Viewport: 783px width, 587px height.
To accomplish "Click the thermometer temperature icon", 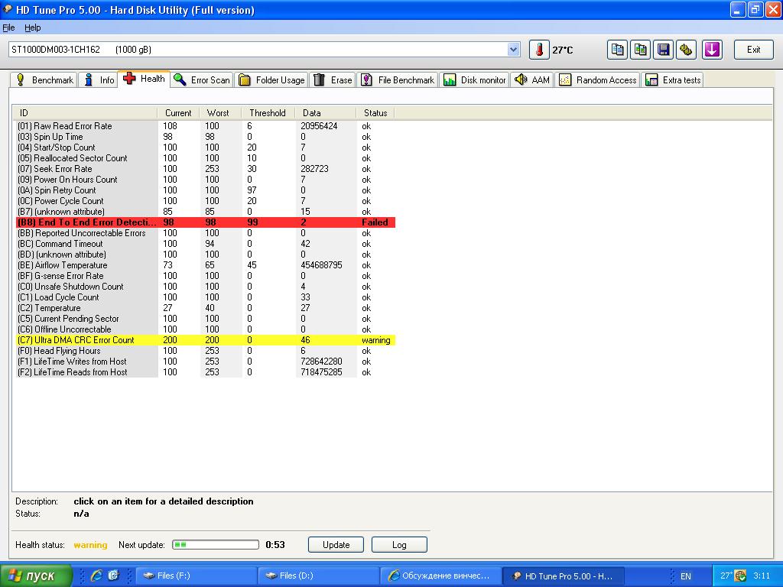I will tap(539, 50).
